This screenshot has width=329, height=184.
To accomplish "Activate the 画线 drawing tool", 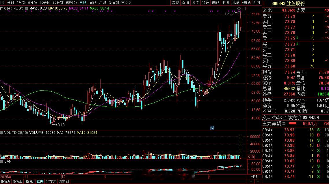I will coord(215,3).
